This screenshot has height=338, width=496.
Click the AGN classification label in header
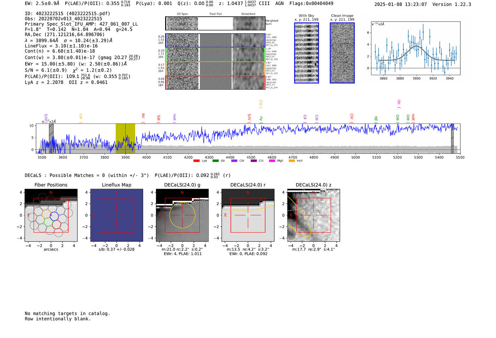(x=279, y=4)
